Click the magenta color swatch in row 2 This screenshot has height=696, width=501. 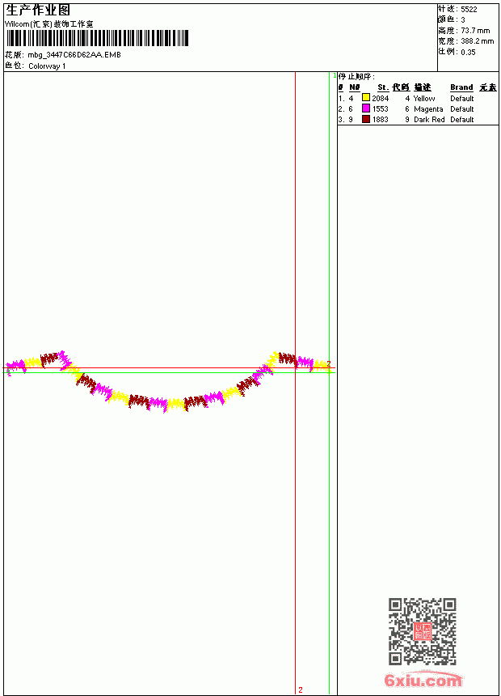[366, 108]
